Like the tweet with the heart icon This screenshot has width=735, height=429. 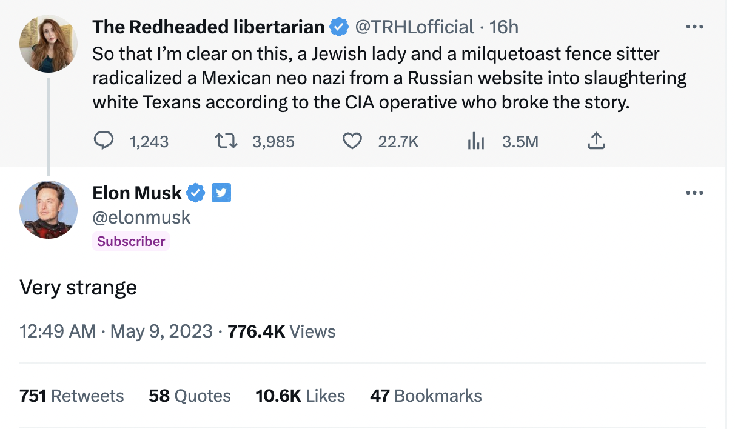(x=352, y=141)
